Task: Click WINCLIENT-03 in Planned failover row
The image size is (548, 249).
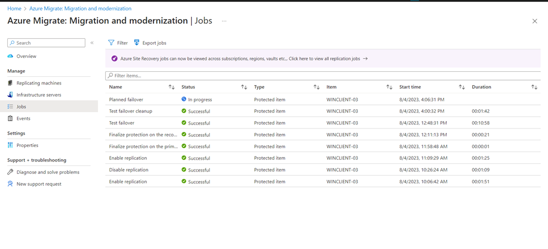Action: point(342,99)
